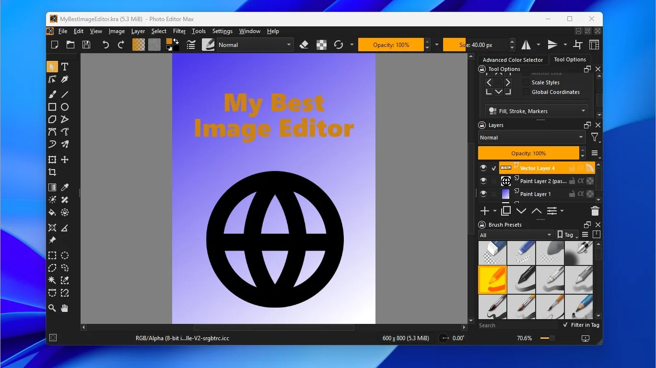Viewport: 656px width, 368px height.
Task: Select the Polyline tool
Action: [65, 119]
